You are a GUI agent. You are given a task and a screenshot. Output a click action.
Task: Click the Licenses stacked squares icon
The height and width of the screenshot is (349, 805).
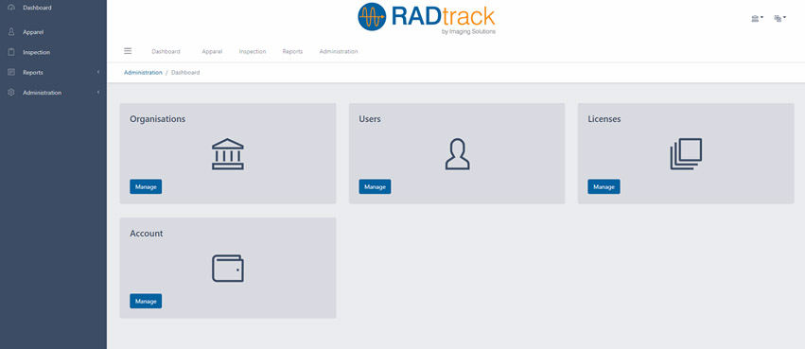coord(686,154)
